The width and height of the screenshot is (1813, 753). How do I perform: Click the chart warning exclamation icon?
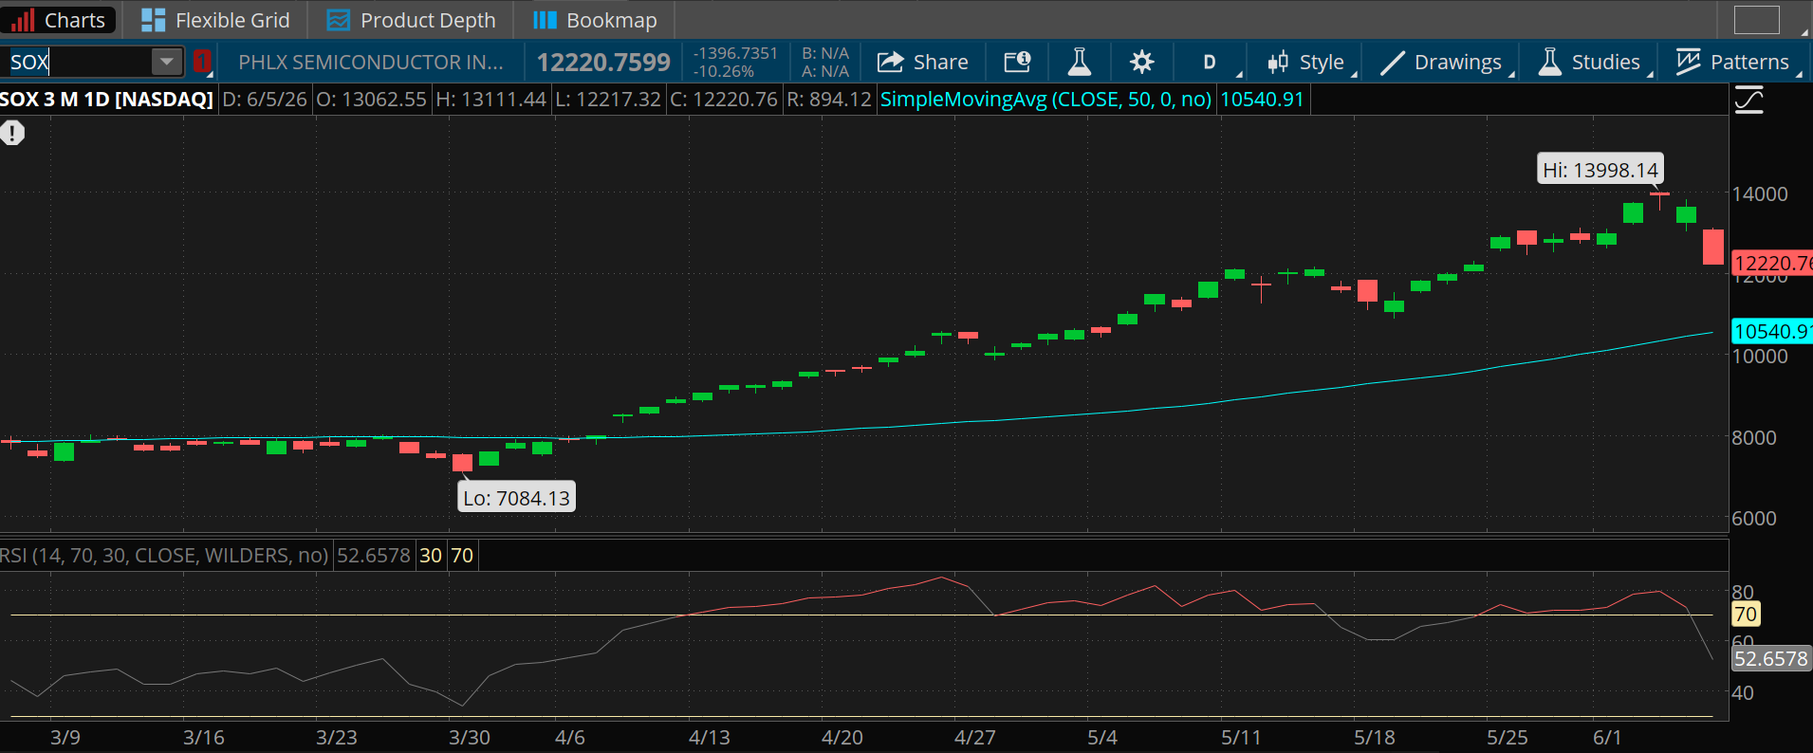click(12, 133)
